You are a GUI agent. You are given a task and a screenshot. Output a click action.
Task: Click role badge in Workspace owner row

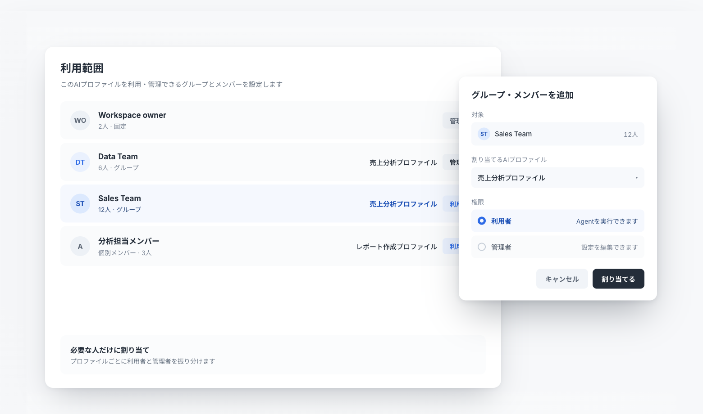(451, 121)
